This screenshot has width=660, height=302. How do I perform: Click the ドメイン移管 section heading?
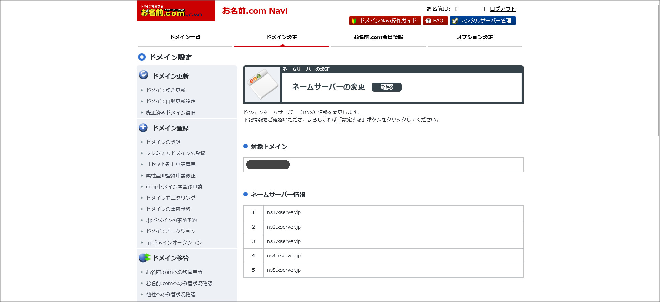pyautogui.click(x=171, y=258)
